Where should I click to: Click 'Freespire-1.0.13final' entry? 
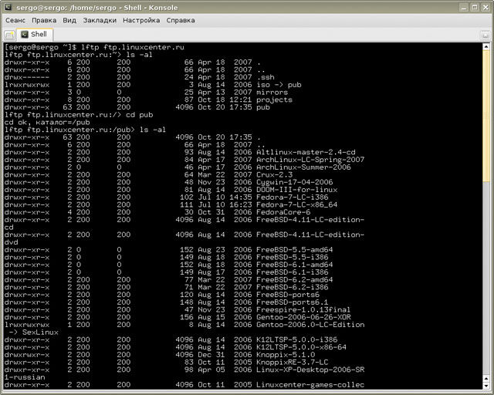click(303, 310)
